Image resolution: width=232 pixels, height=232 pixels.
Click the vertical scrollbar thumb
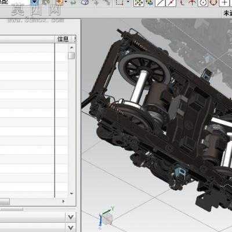71,56
